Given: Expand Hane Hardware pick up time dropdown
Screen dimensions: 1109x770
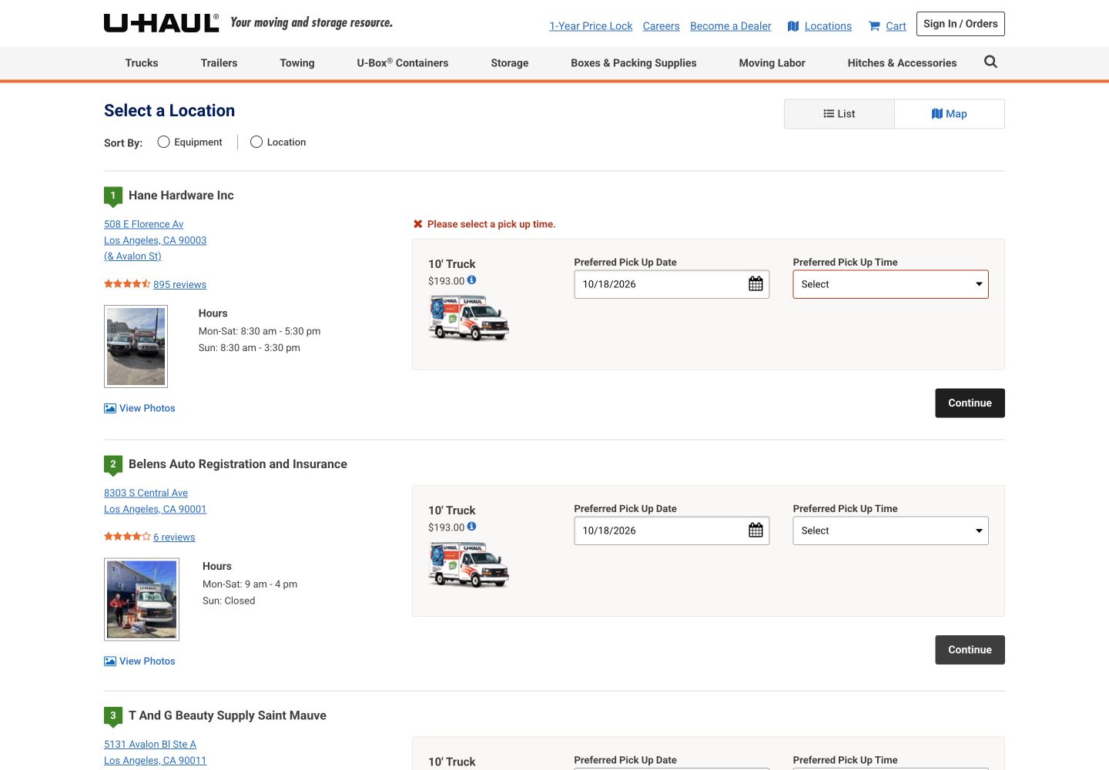Looking at the screenshot, I should (x=890, y=284).
